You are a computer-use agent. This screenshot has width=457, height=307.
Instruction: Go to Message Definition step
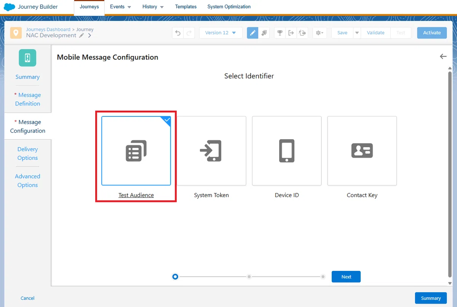click(x=27, y=99)
